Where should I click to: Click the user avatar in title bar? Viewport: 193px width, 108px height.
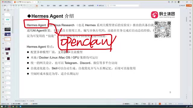pos(179,2)
